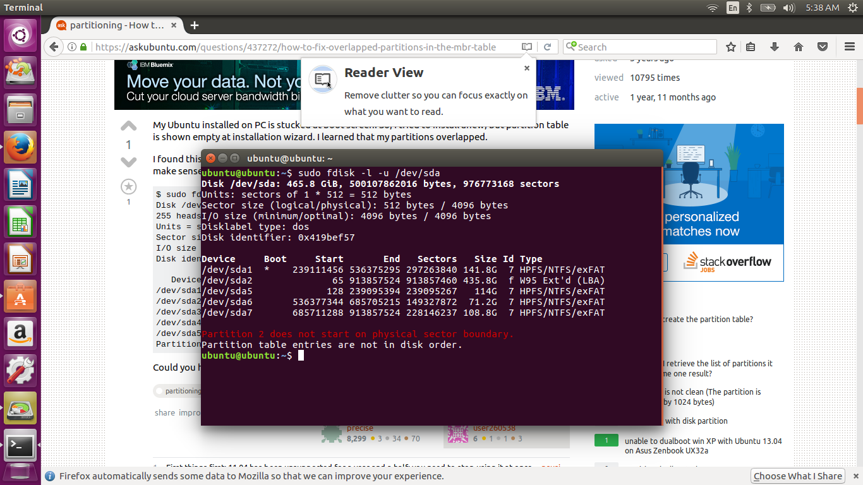Launch LibreOffice Writer from the dock

pos(20,186)
